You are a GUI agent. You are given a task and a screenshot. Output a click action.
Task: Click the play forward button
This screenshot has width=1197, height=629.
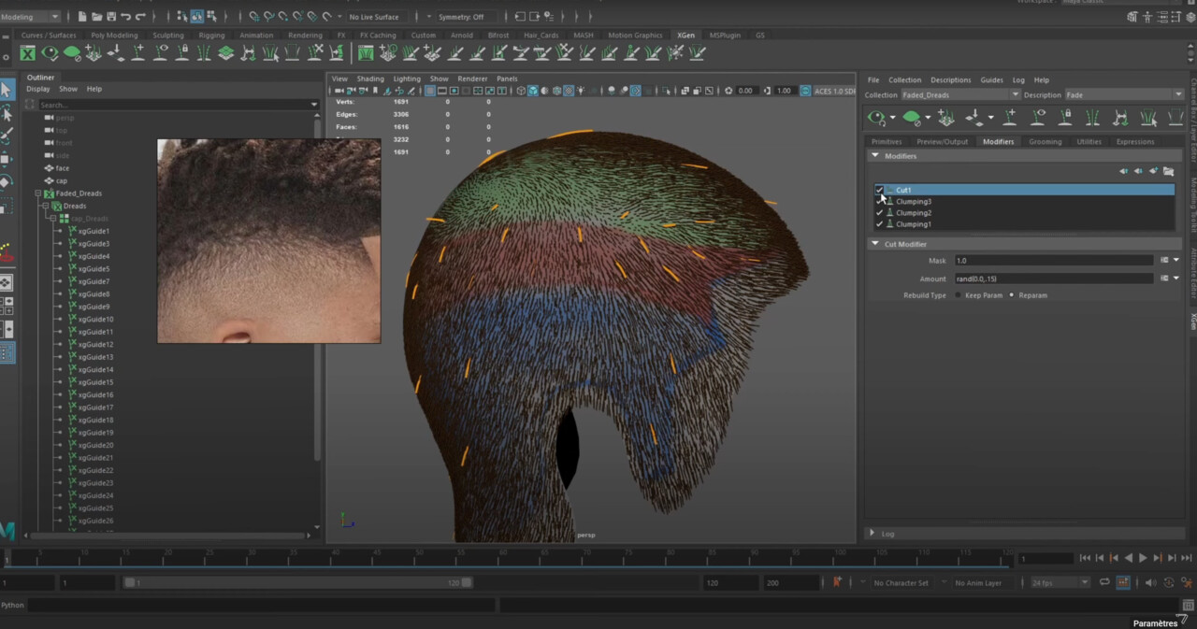[x=1143, y=558]
